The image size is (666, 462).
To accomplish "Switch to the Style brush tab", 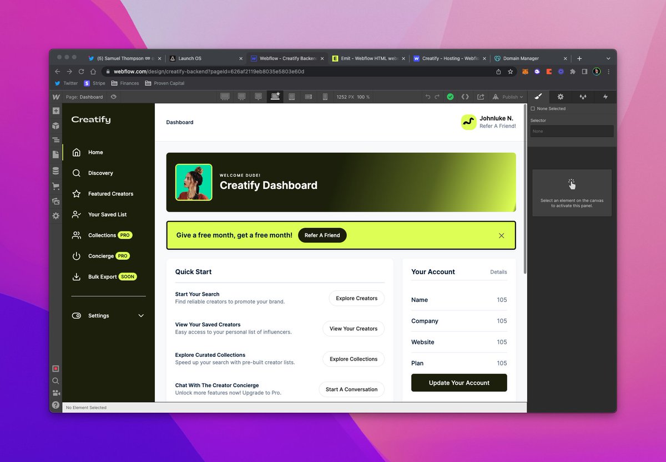I will pyautogui.click(x=538, y=97).
